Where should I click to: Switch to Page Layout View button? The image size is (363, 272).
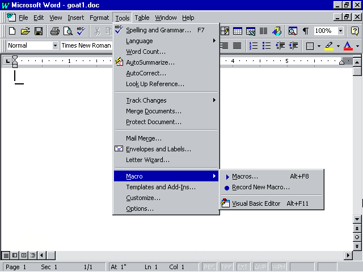click(x=24, y=256)
